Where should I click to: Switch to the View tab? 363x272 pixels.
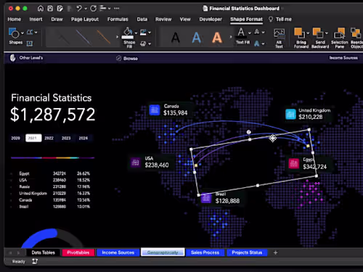[185, 20]
